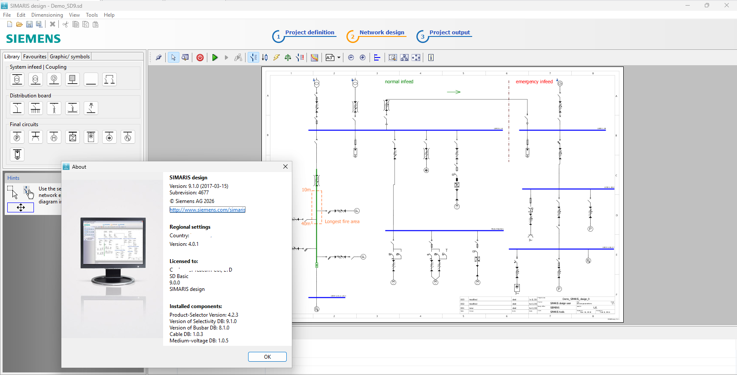Click the New project icon
This screenshot has height=375, width=737.
point(9,24)
